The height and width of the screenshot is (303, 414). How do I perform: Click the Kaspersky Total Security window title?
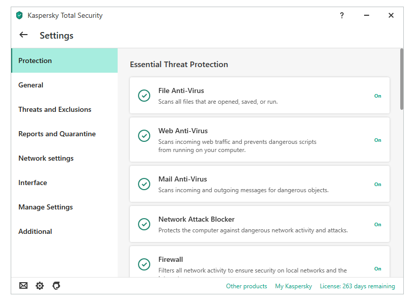point(65,16)
